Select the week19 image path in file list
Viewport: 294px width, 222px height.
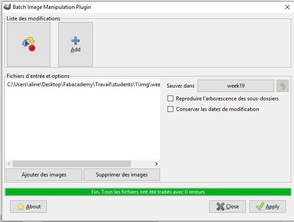(x=83, y=84)
